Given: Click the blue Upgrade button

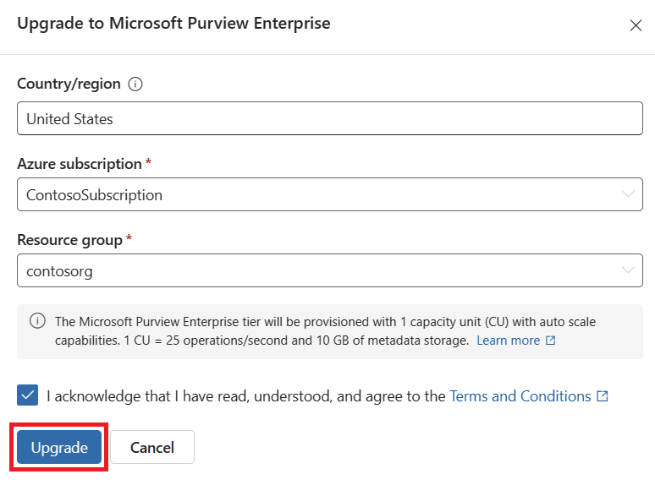Looking at the screenshot, I should (59, 447).
